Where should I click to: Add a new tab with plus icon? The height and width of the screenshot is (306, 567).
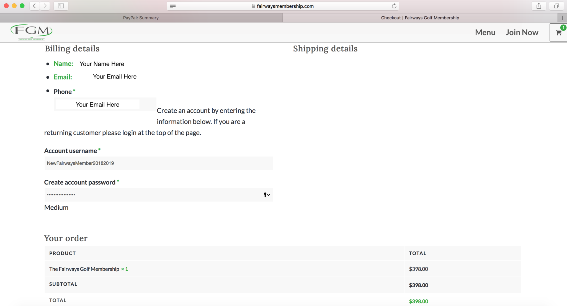[562, 18]
